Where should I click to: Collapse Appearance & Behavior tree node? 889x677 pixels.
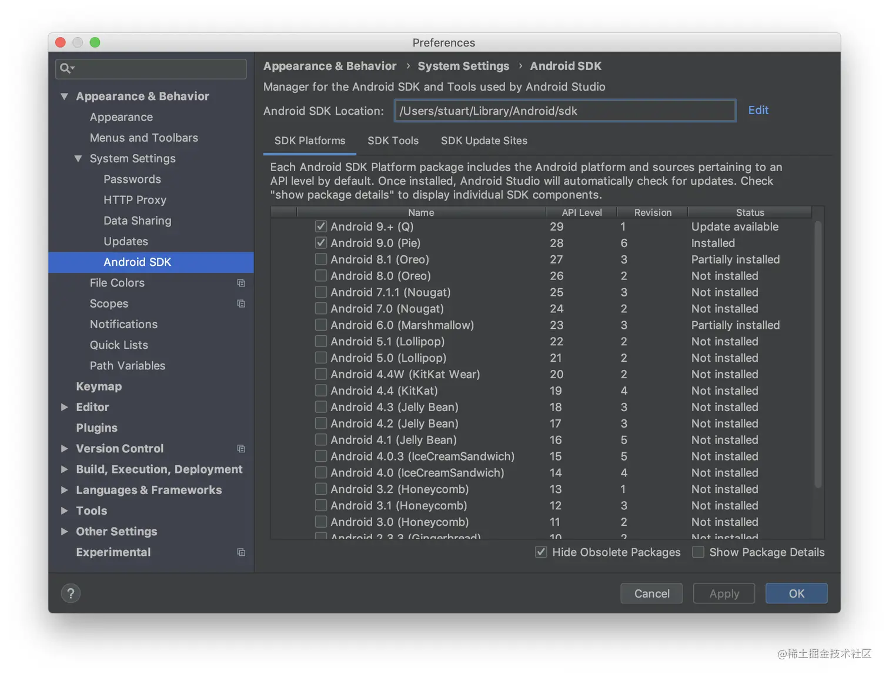[x=64, y=96]
